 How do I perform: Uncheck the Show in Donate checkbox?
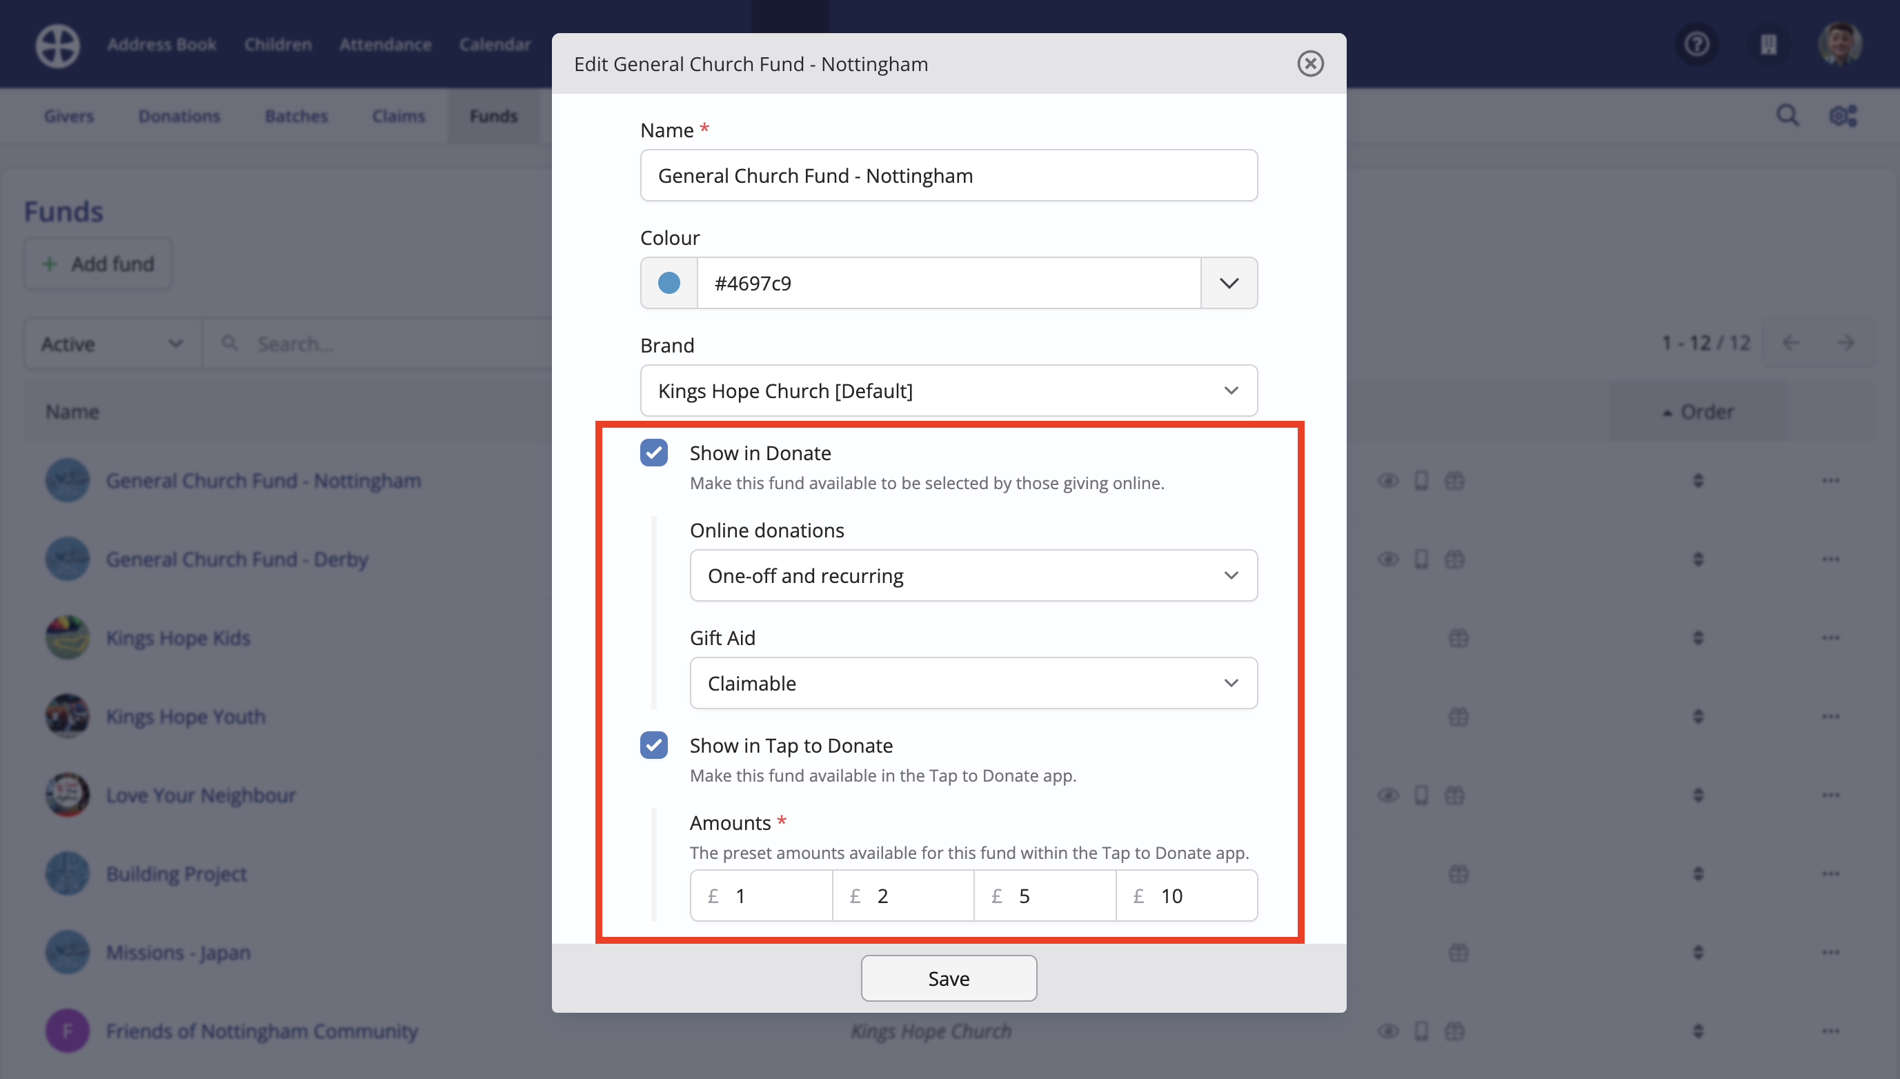pos(653,453)
